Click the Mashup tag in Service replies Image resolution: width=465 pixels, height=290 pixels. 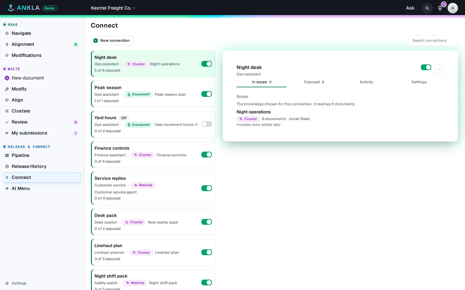[x=143, y=185]
